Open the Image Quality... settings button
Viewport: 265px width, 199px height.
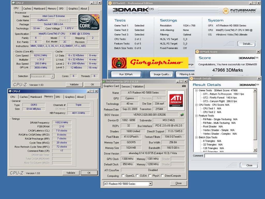click(162, 74)
